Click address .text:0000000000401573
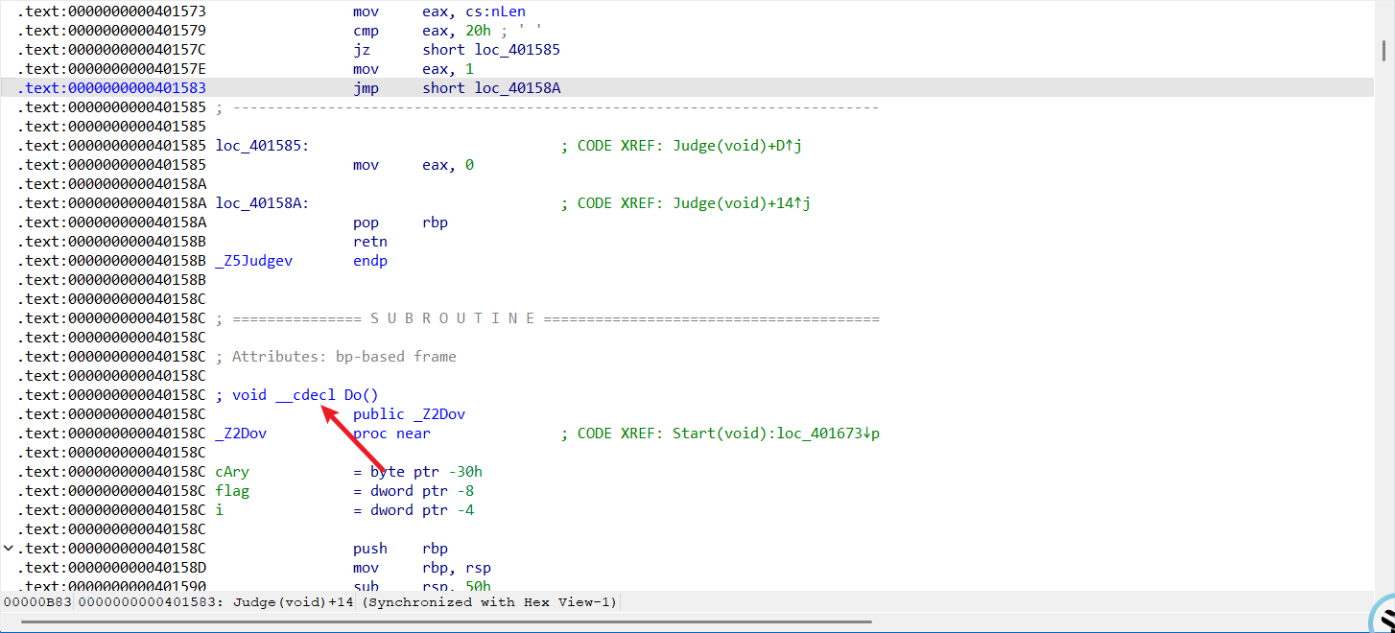This screenshot has height=633, width=1395. (111, 12)
